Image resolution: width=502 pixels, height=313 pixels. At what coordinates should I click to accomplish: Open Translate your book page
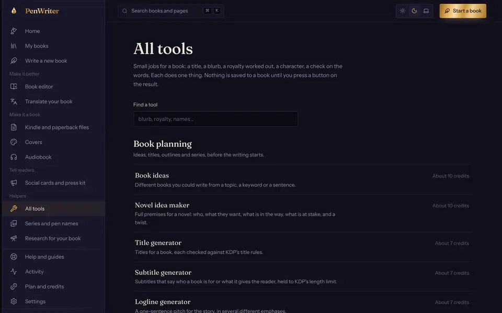[x=53, y=101]
